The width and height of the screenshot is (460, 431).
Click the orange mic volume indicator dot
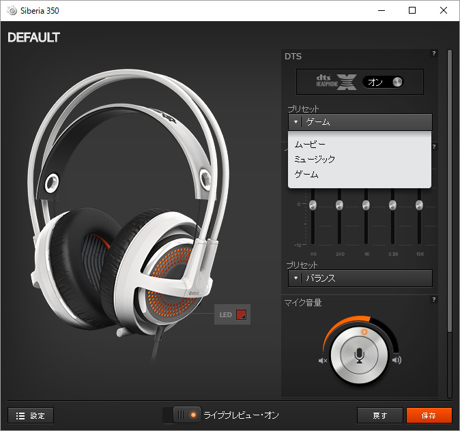tap(364, 332)
